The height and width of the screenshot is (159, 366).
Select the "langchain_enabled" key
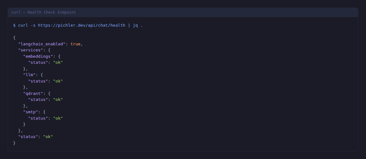(42, 44)
